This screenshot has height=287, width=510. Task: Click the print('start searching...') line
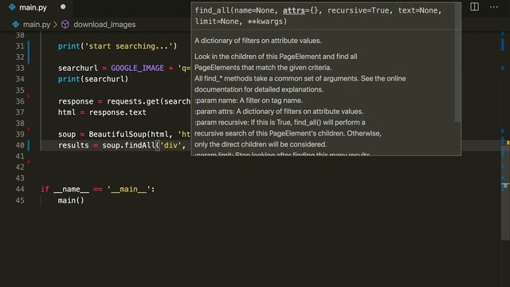click(117, 46)
